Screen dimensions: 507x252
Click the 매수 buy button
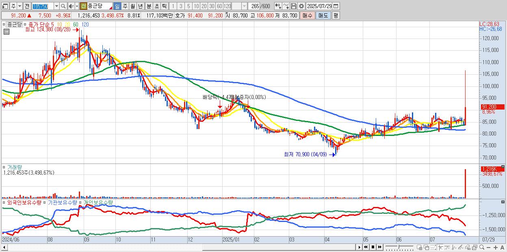click(308, 15)
